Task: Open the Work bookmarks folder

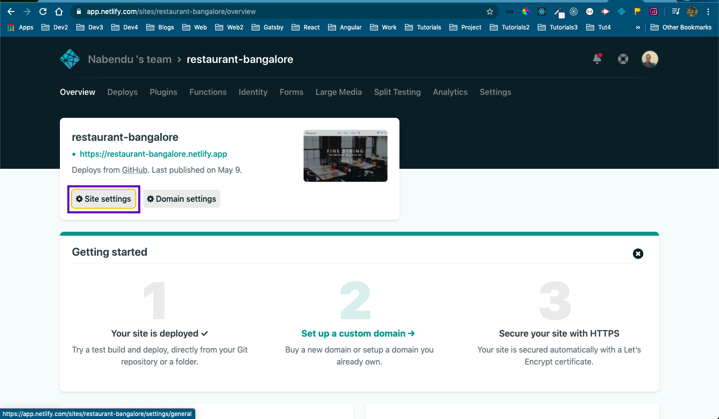Action: (383, 27)
